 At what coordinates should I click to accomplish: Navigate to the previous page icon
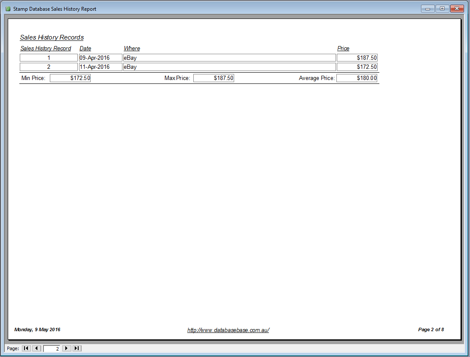click(37, 348)
